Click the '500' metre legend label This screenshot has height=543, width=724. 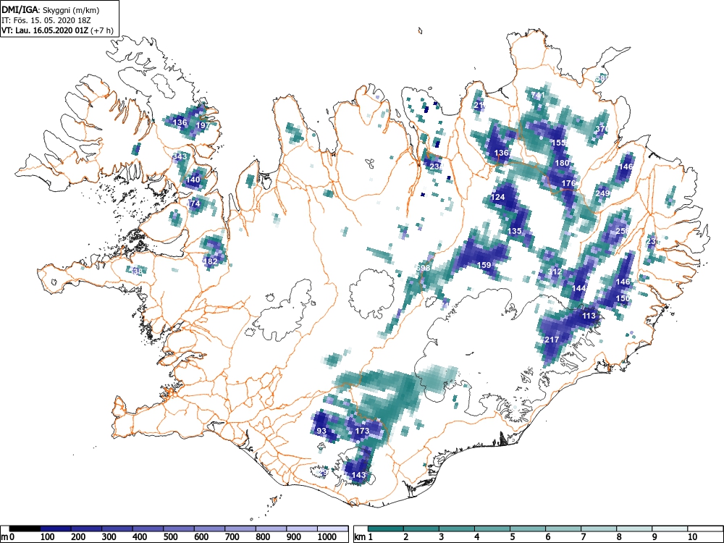(171, 537)
